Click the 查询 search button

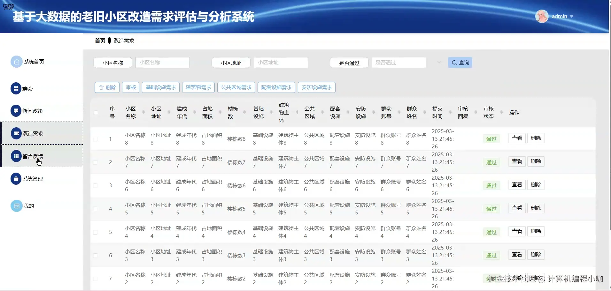tap(460, 63)
